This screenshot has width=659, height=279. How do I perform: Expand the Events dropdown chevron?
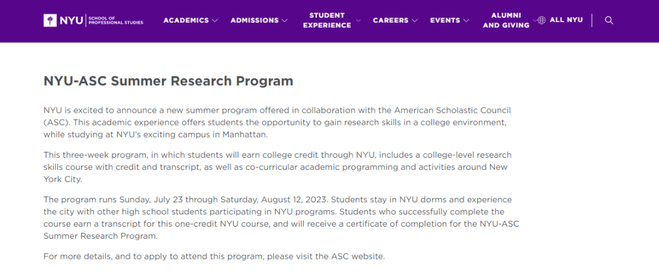(467, 21)
